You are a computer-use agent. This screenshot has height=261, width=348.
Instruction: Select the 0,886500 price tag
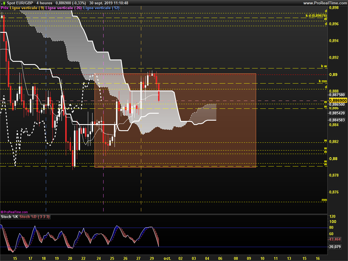click(337, 104)
